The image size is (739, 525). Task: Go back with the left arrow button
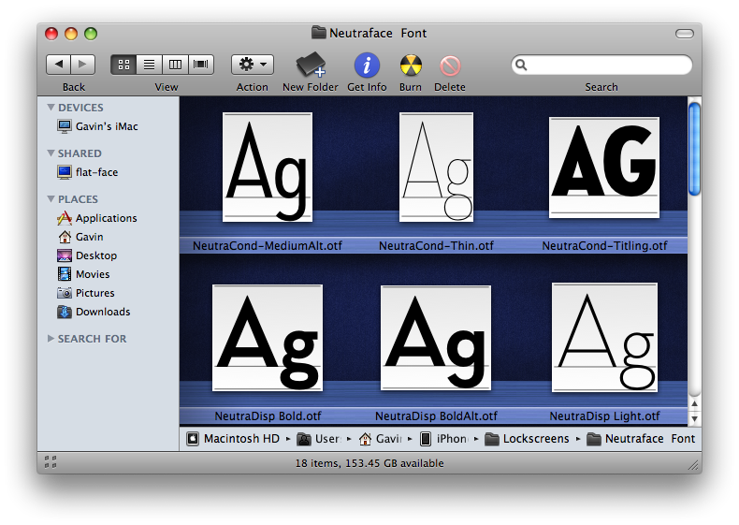58,65
